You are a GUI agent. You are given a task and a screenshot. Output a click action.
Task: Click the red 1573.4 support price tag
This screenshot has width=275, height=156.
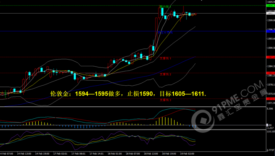point(270,99)
